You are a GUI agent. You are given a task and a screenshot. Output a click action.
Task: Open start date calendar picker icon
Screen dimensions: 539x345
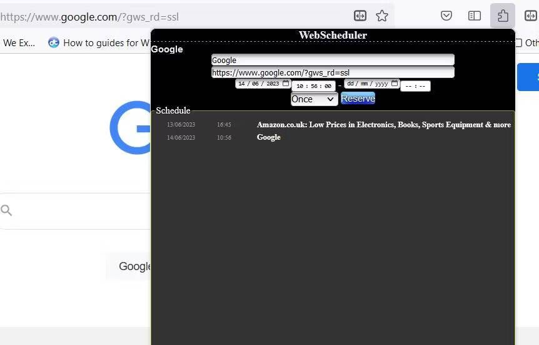[x=286, y=84]
